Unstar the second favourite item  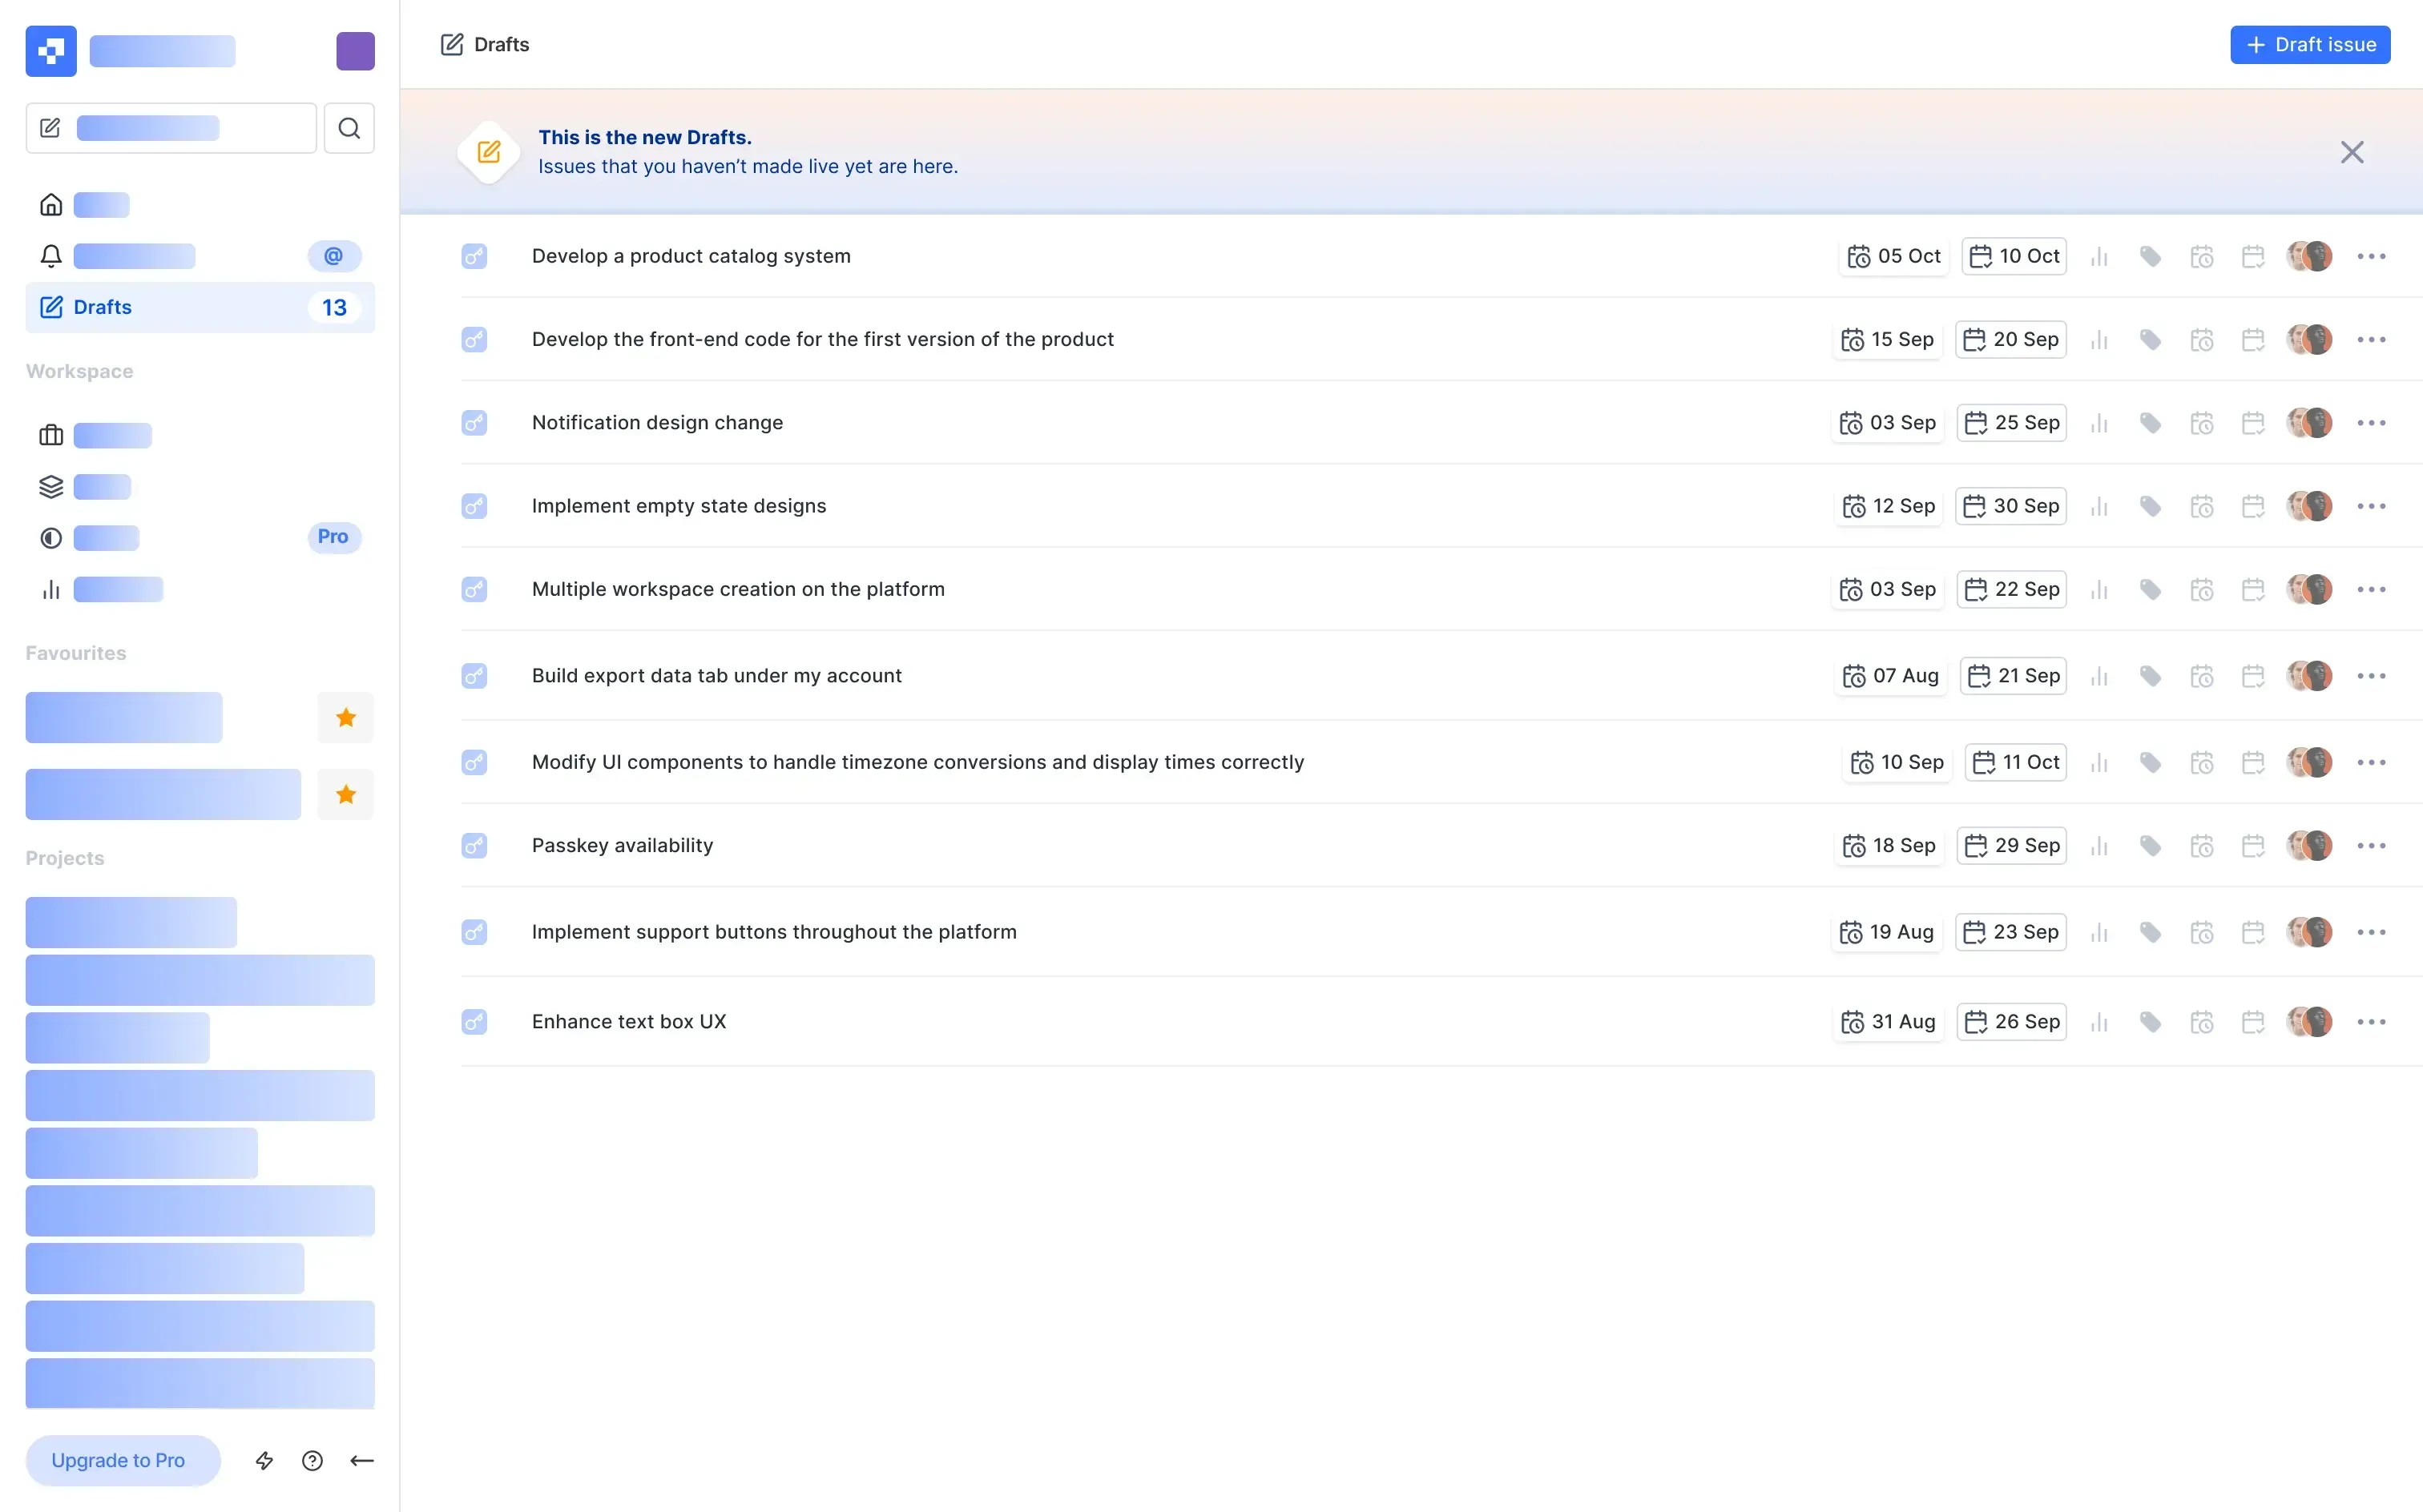click(x=345, y=794)
